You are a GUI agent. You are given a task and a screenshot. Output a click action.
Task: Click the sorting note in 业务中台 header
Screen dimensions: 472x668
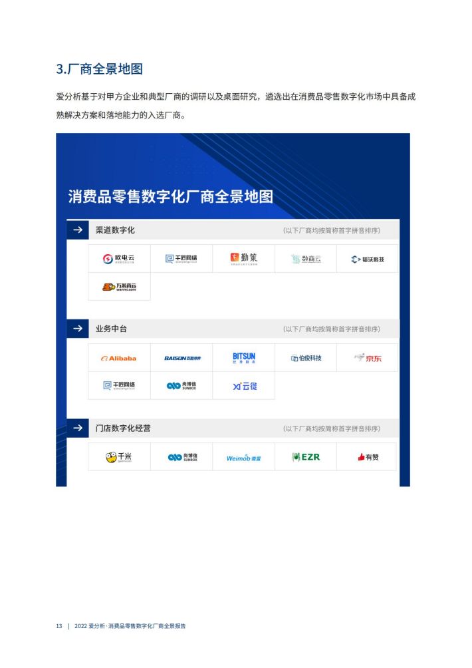(x=332, y=329)
